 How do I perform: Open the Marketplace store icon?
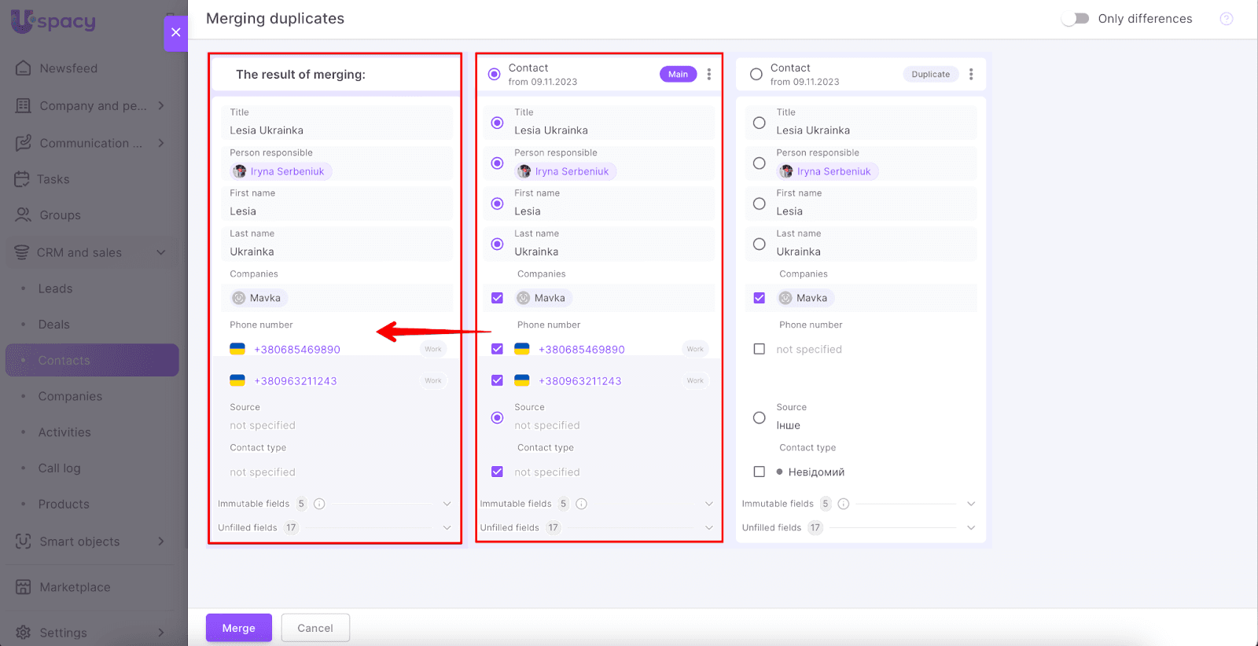tap(24, 587)
